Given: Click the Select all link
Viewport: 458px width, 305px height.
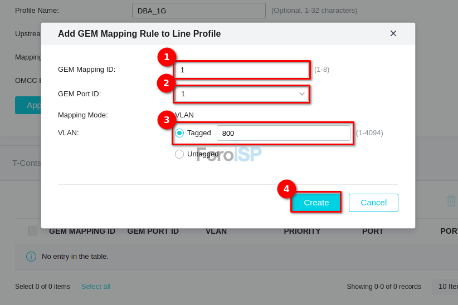Looking at the screenshot, I should pos(96,287).
